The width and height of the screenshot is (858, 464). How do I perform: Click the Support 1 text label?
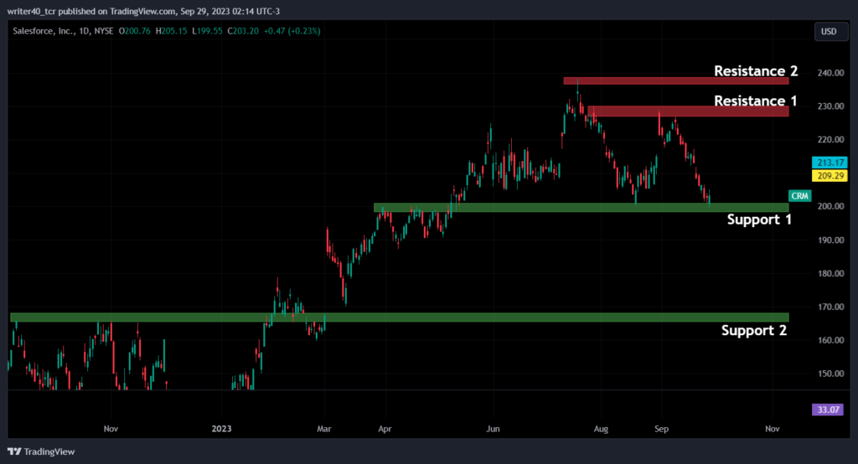pyautogui.click(x=759, y=220)
